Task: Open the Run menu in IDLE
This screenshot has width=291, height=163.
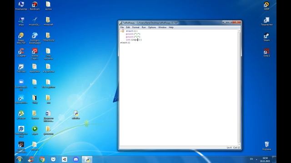Action: (144, 27)
